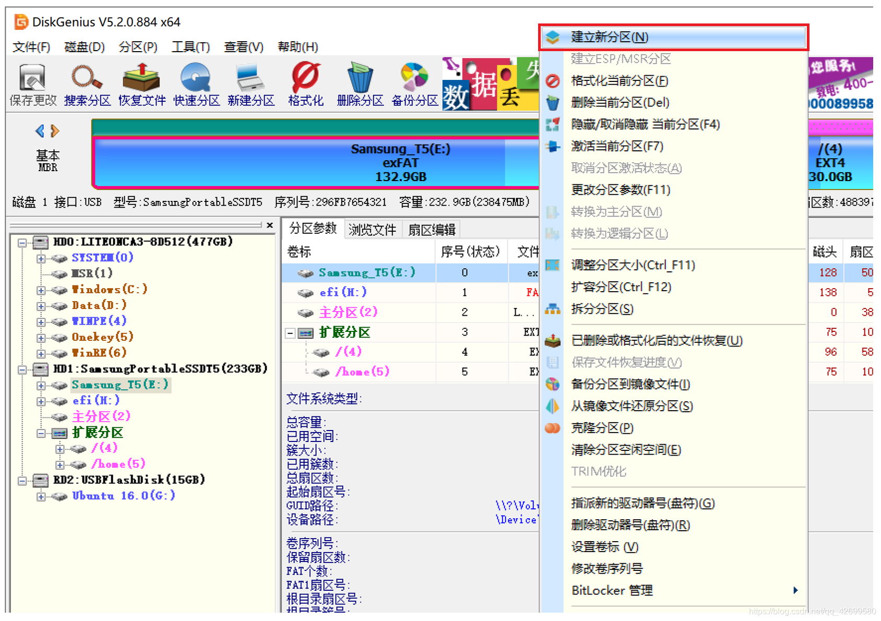Image resolution: width=881 pixels, height=621 pixels.
Task: Collapse 扩展分区 row in partition table
Action: (x=291, y=333)
